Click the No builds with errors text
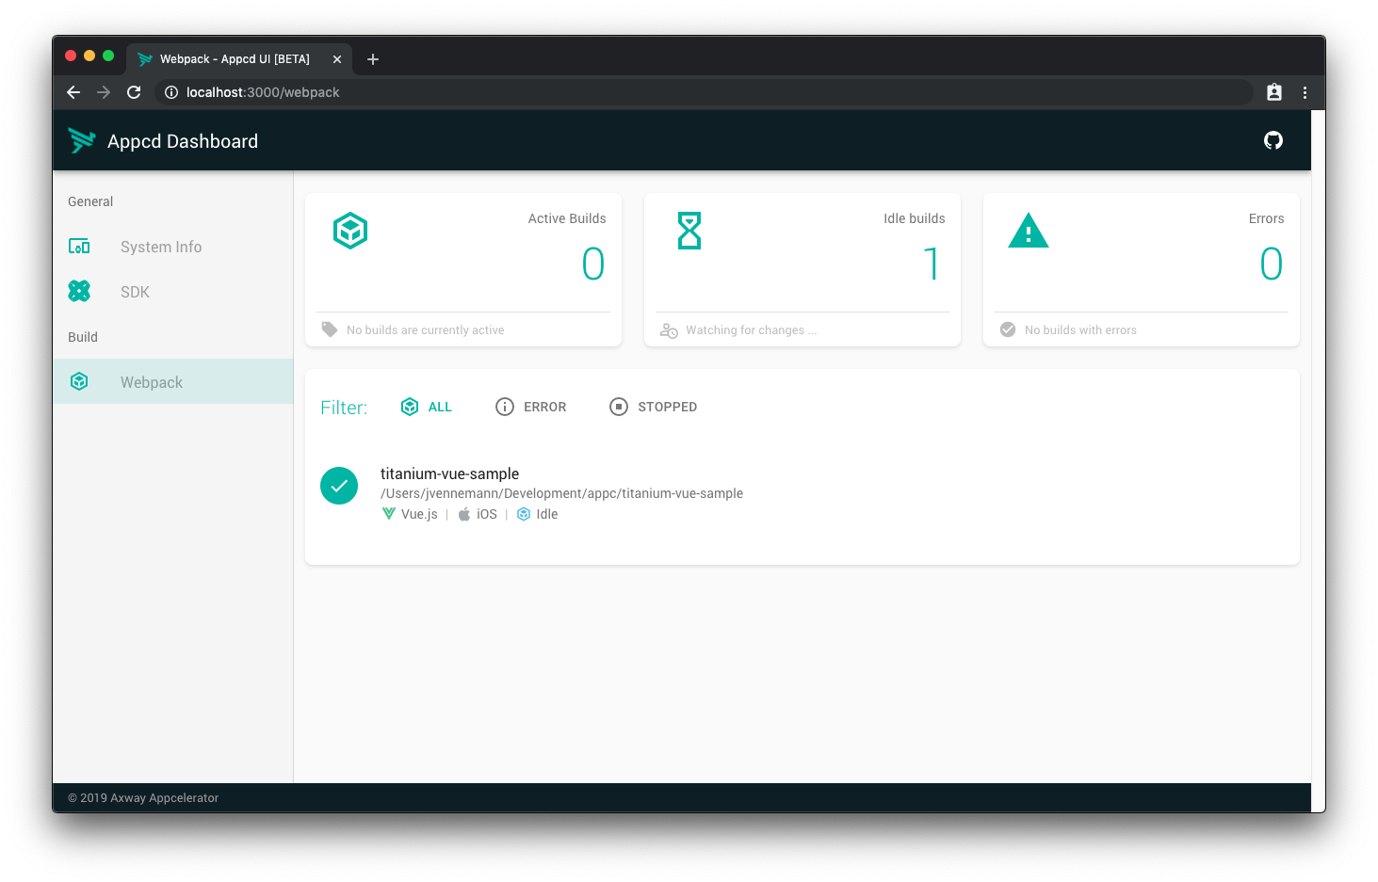The image size is (1378, 882). (x=1080, y=330)
